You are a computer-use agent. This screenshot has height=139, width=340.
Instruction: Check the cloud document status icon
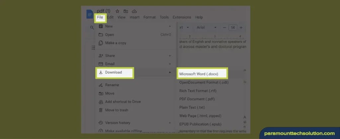tap(134, 11)
